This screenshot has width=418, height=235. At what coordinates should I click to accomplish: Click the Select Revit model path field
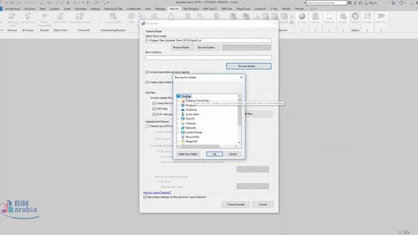tap(208, 40)
